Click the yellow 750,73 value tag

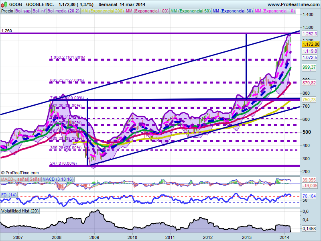(x=309, y=100)
